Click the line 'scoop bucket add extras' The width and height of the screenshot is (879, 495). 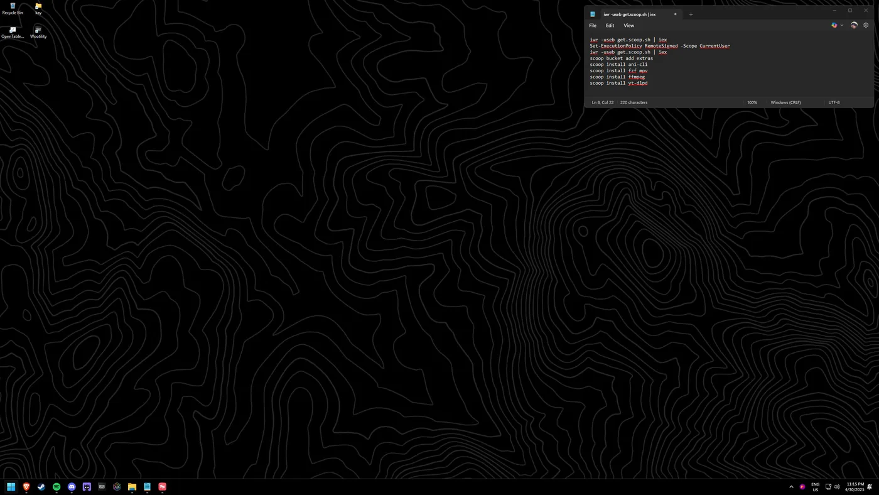click(x=621, y=58)
